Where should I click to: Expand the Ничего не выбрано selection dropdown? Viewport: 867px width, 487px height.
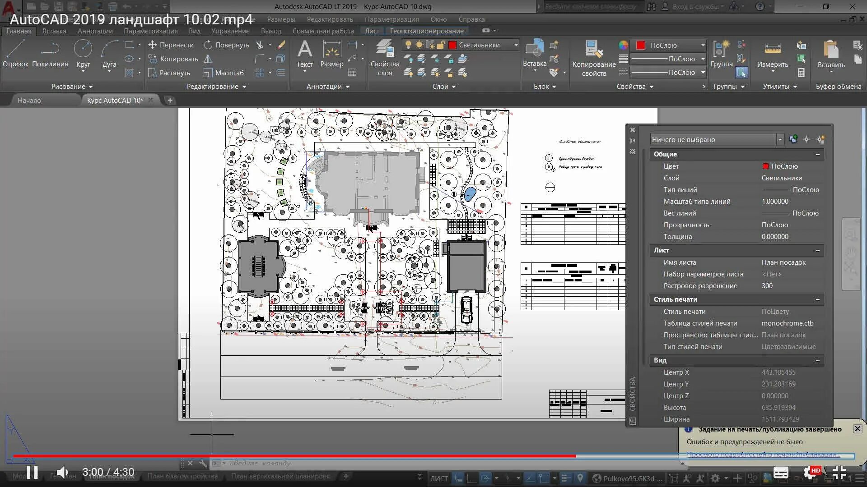coord(780,140)
